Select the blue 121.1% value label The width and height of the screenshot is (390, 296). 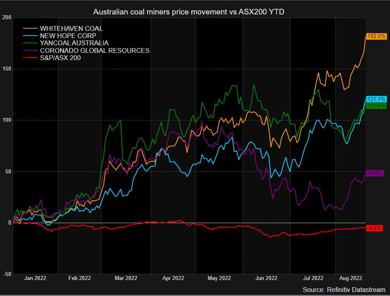coord(376,99)
